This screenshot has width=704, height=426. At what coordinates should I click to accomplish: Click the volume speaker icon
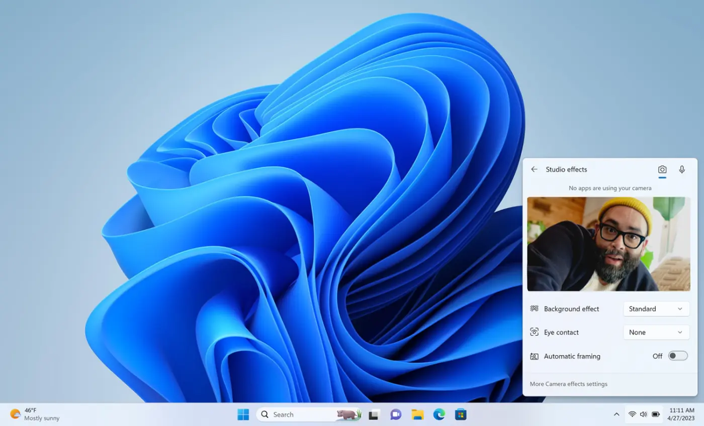tap(644, 414)
